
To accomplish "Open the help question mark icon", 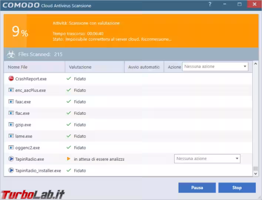I will [210, 4].
